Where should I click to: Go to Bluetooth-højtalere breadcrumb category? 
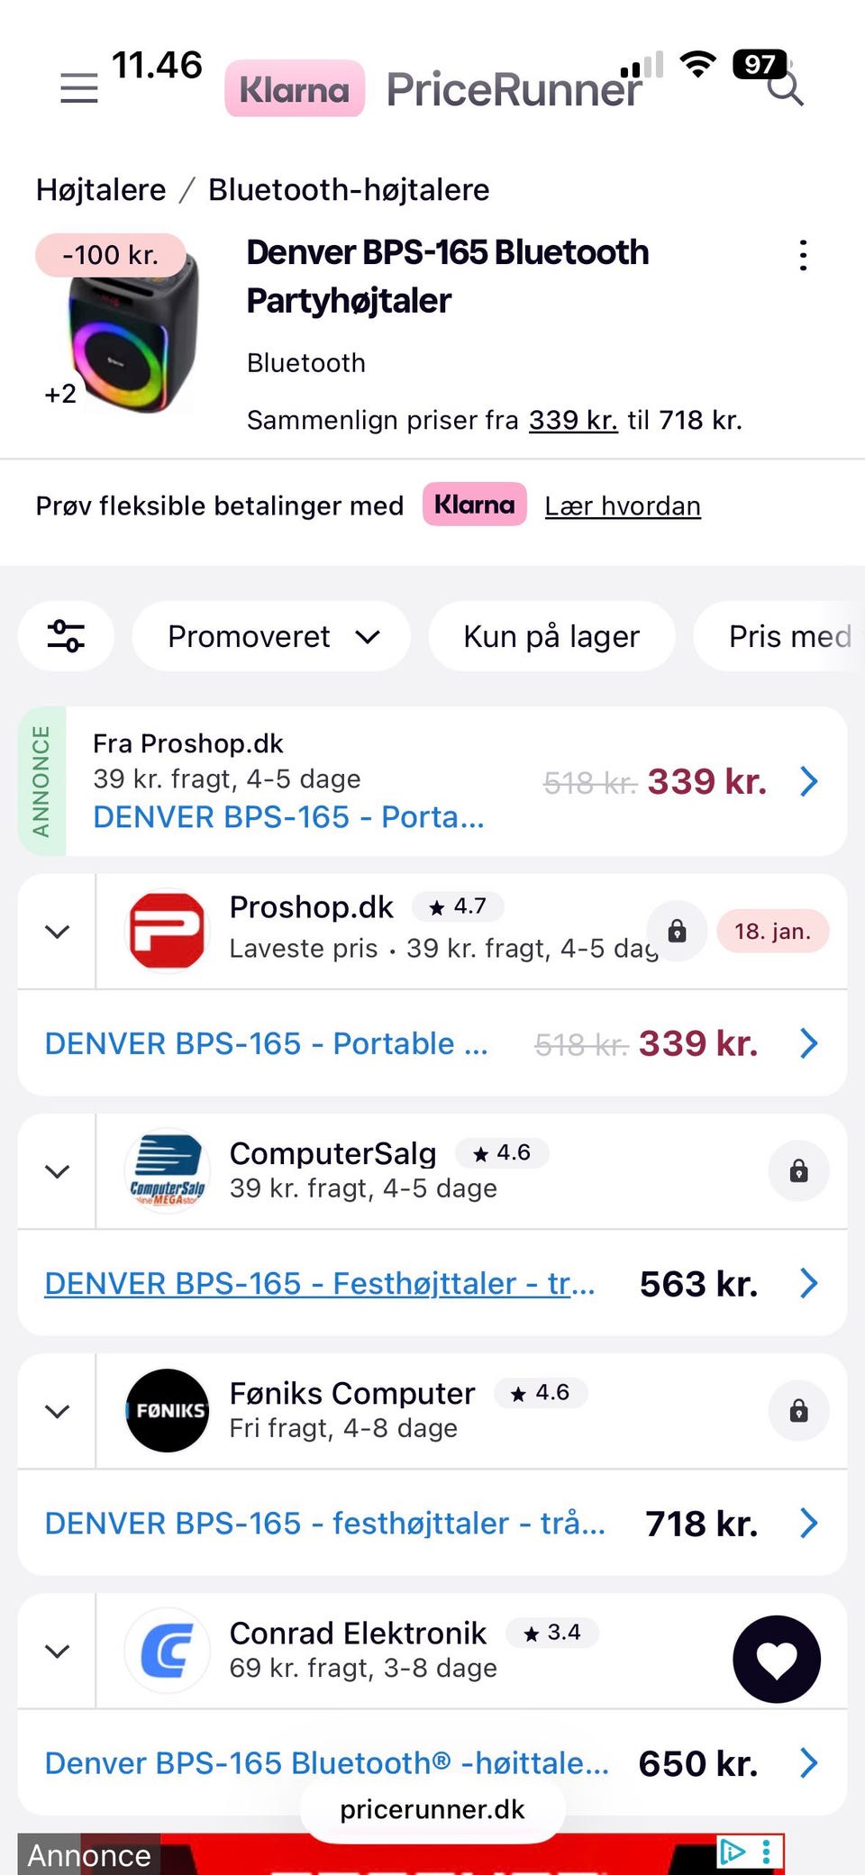(x=349, y=190)
